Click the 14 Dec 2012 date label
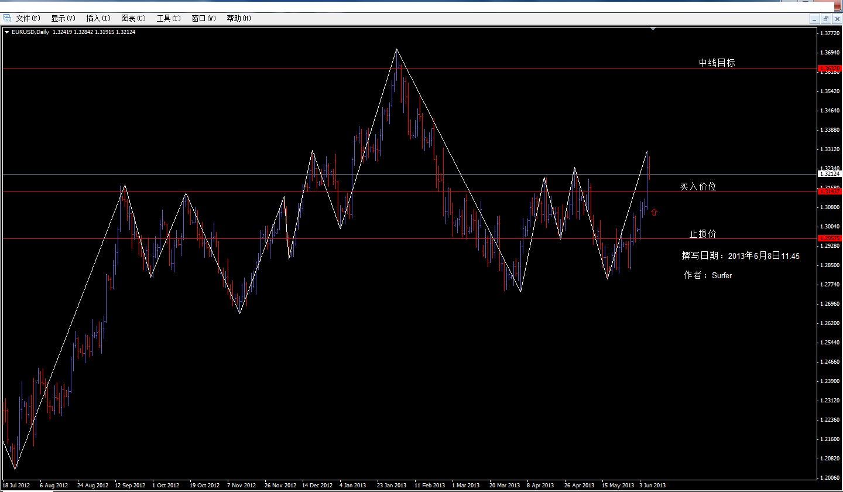The width and height of the screenshot is (843, 492). tap(317, 485)
